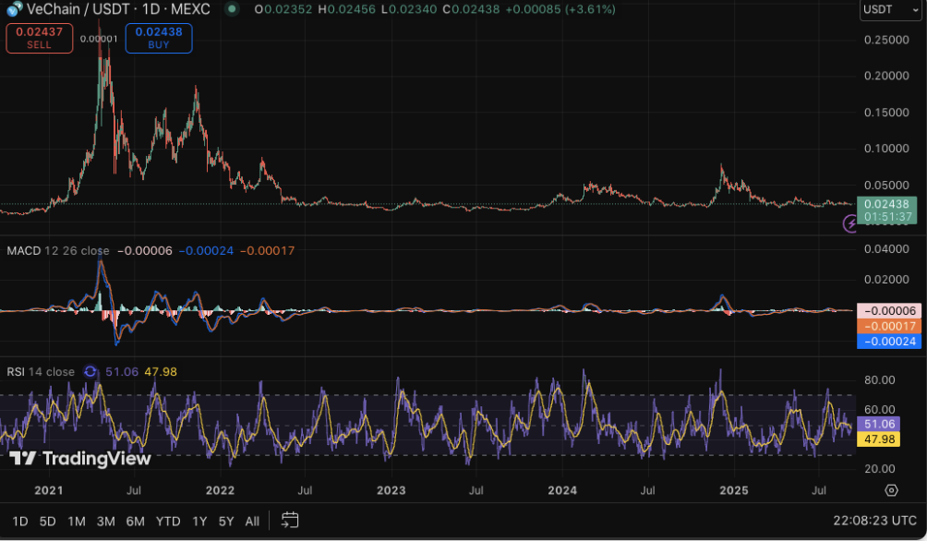Click the RSI refresh cycle icon

click(90, 371)
